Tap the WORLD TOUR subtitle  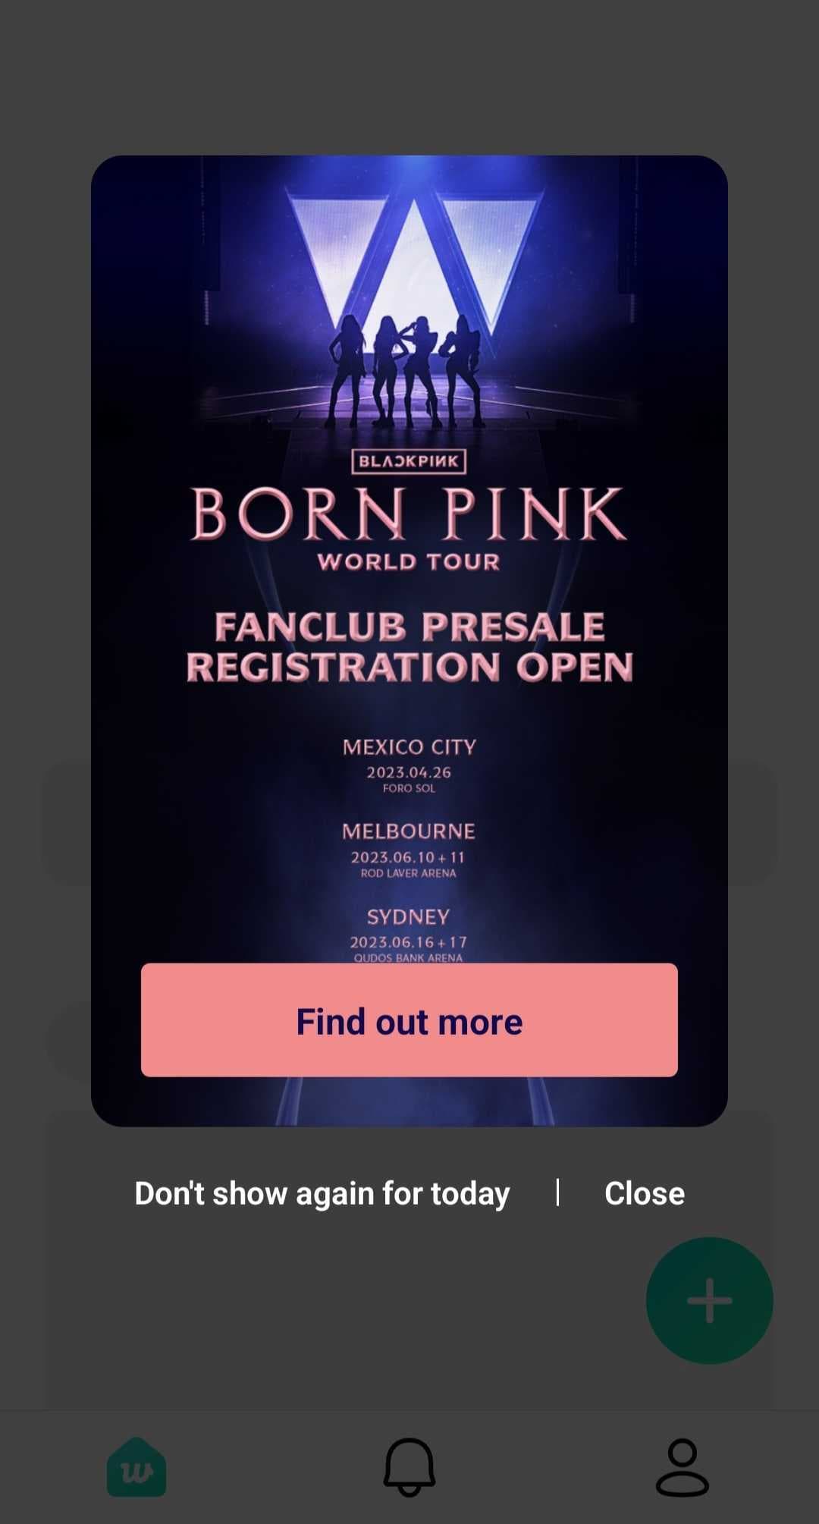pos(409,562)
